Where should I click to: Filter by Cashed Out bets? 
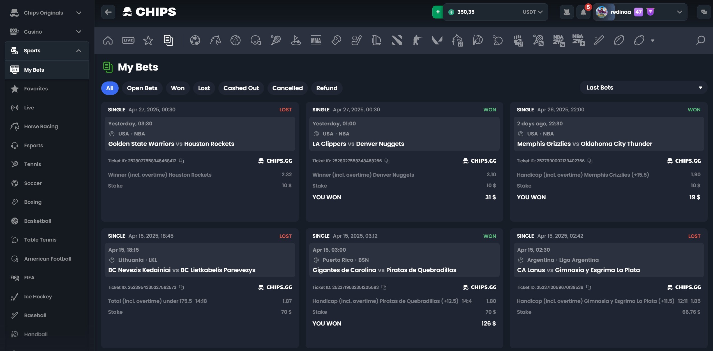pos(241,88)
